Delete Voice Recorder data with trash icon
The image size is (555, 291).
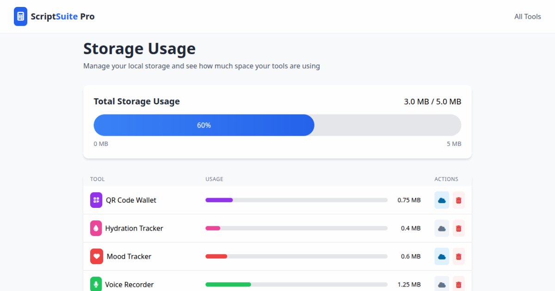pos(458,284)
